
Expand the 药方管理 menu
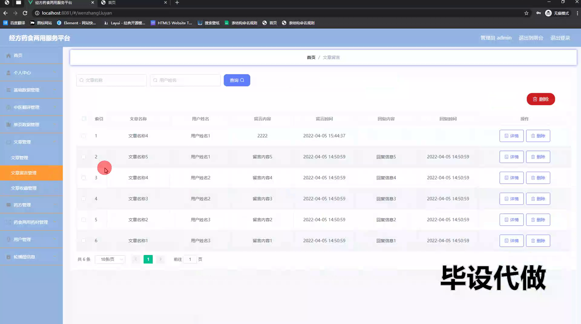(55, 205)
